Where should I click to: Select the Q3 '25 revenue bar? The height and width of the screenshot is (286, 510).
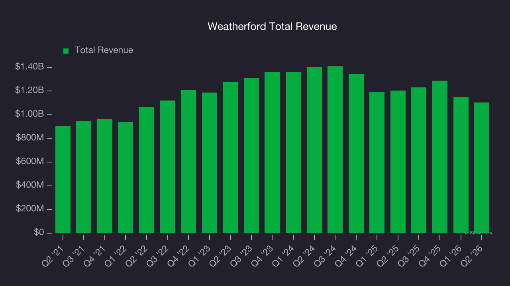pyautogui.click(x=419, y=160)
